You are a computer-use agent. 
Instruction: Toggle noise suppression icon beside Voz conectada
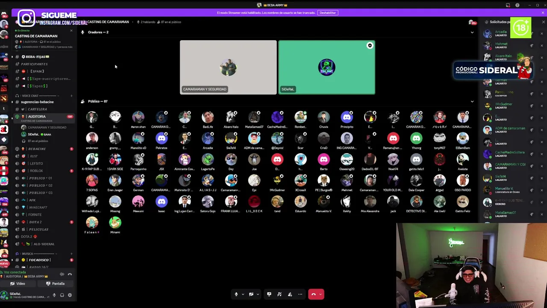pos(62,274)
